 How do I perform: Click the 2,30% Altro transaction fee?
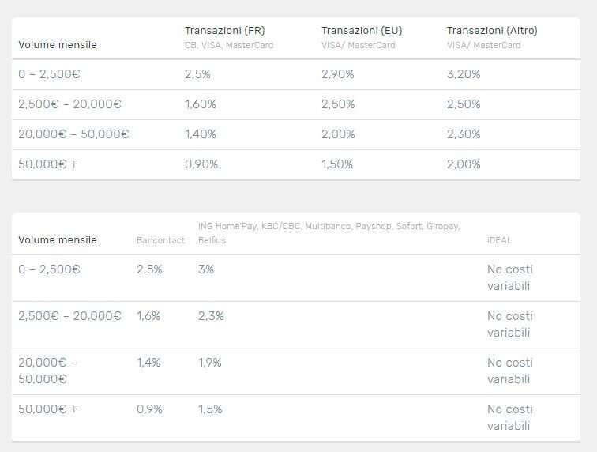[464, 134]
